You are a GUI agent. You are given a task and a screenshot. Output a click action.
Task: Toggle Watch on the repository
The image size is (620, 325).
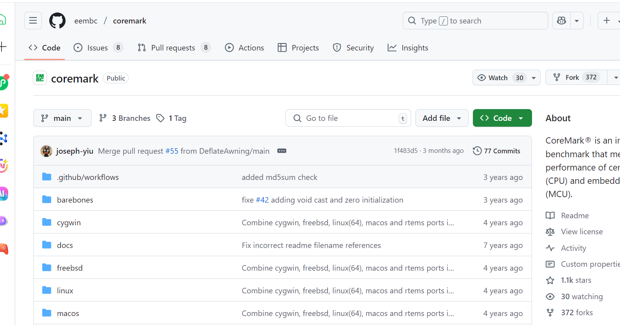(x=493, y=78)
